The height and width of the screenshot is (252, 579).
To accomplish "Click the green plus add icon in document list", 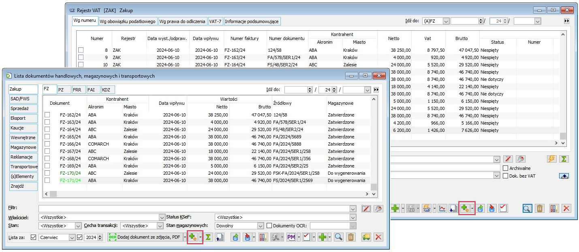I will [x=323, y=237].
